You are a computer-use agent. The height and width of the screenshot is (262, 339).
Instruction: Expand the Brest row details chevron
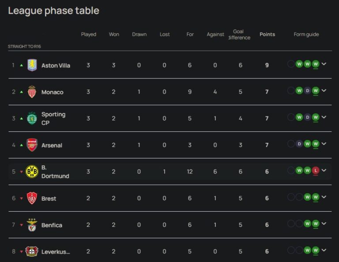324,197
